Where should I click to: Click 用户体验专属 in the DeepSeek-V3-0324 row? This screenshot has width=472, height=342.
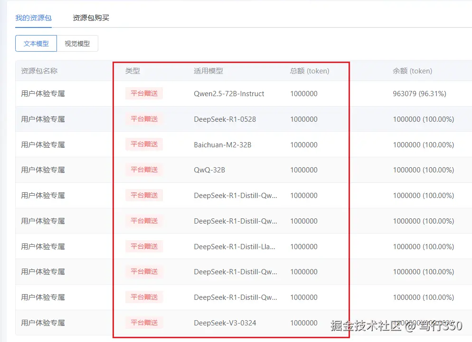point(43,323)
